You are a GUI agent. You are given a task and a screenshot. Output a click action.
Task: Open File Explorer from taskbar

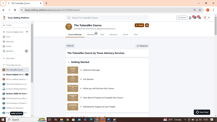click(x=62, y=120)
